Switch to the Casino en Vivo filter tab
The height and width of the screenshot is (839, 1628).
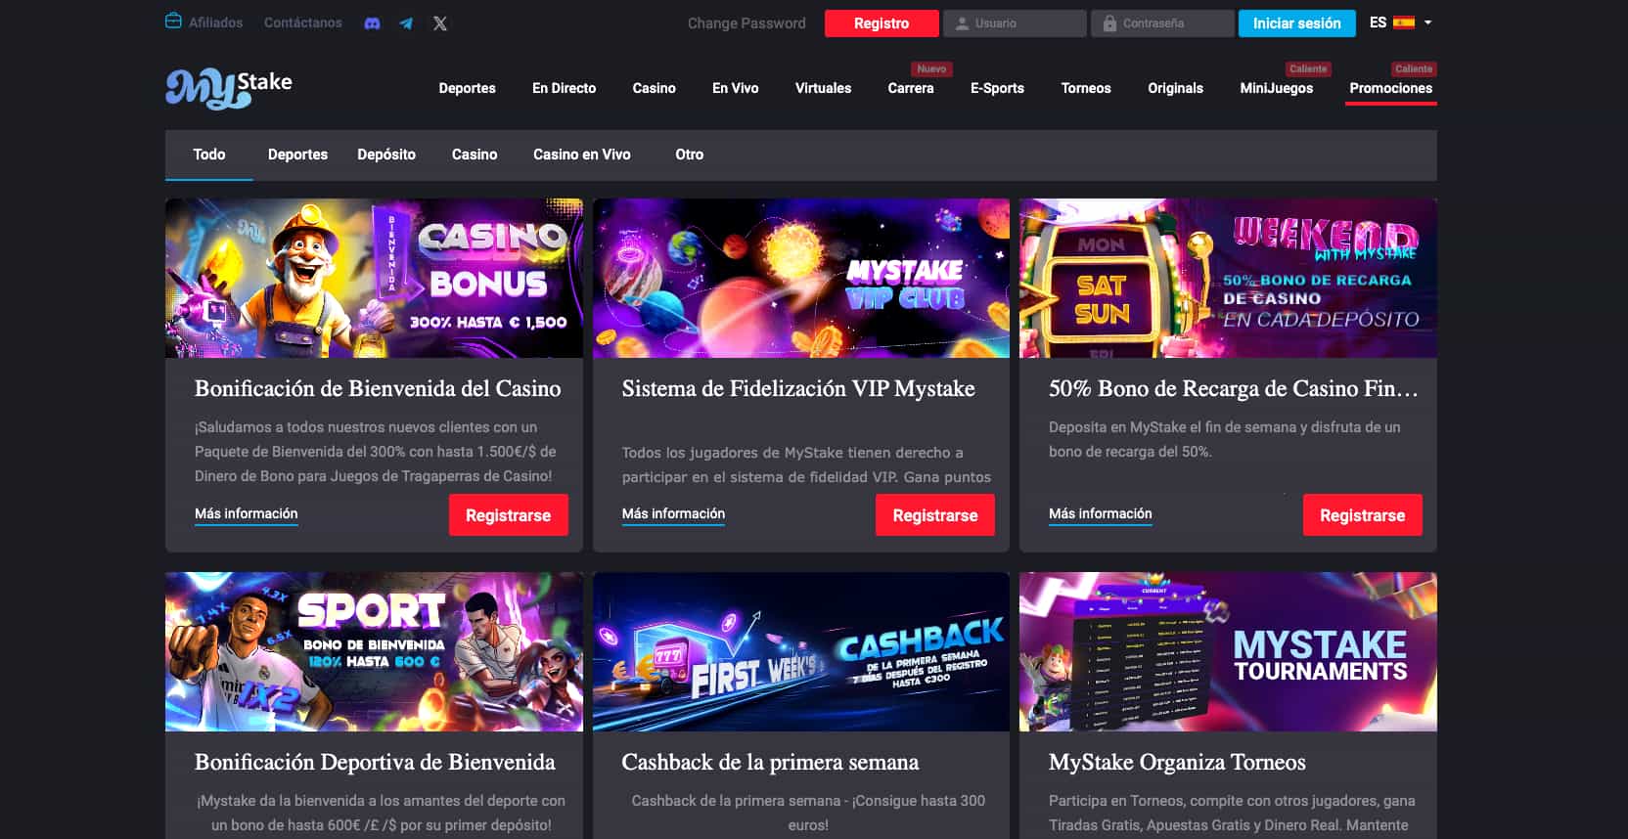tap(581, 155)
